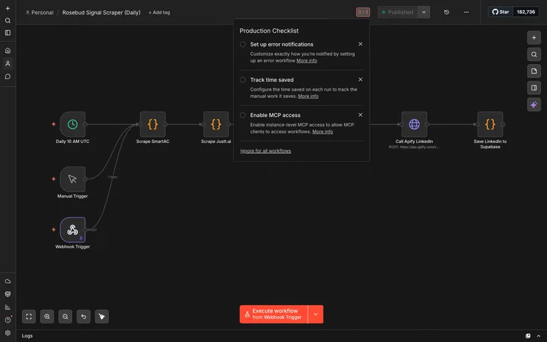Execute workflow from Webhook Trigger
Image resolution: width=547 pixels, height=342 pixels.
point(274,314)
